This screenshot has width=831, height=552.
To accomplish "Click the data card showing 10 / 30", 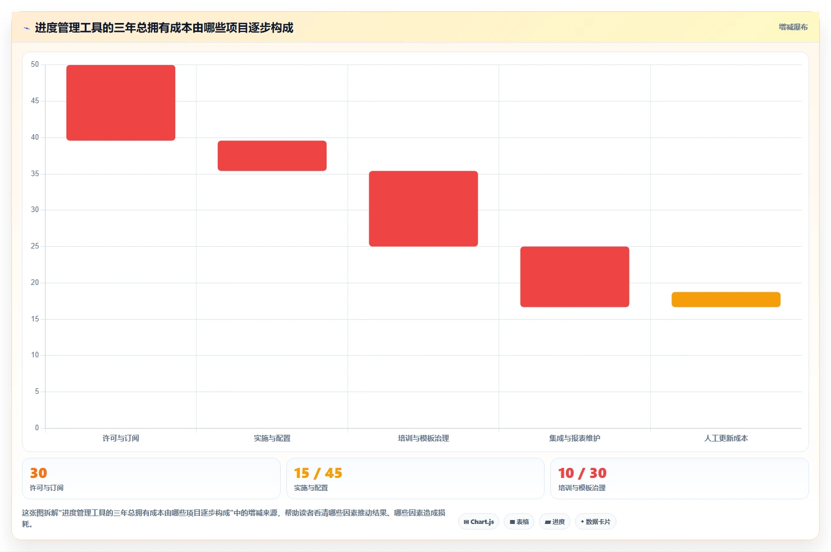I will click(679, 479).
